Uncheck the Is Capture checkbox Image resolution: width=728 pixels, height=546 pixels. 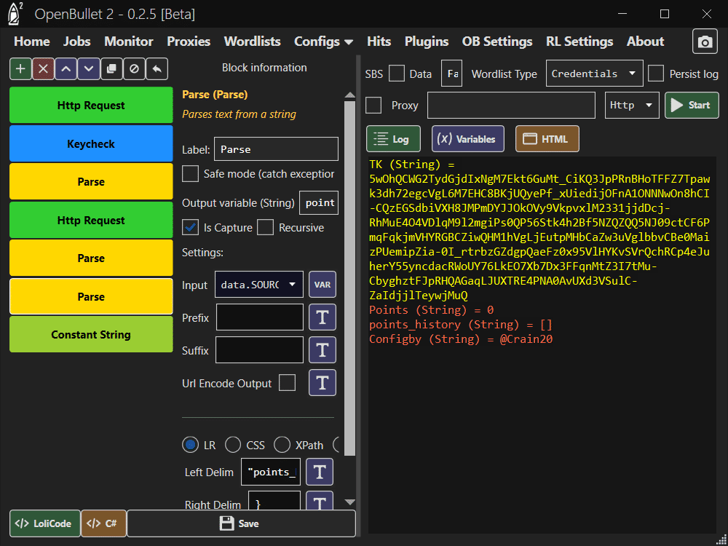pyautogui.click(x=190, y=228)
